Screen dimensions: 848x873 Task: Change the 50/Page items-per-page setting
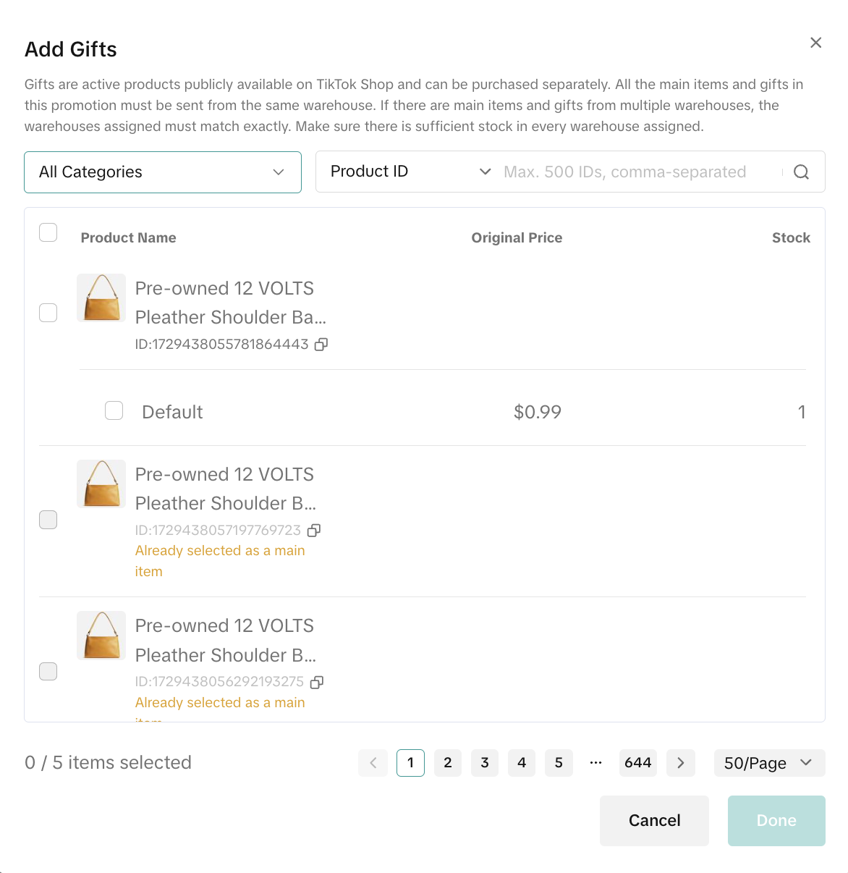[x=768, y=763]
